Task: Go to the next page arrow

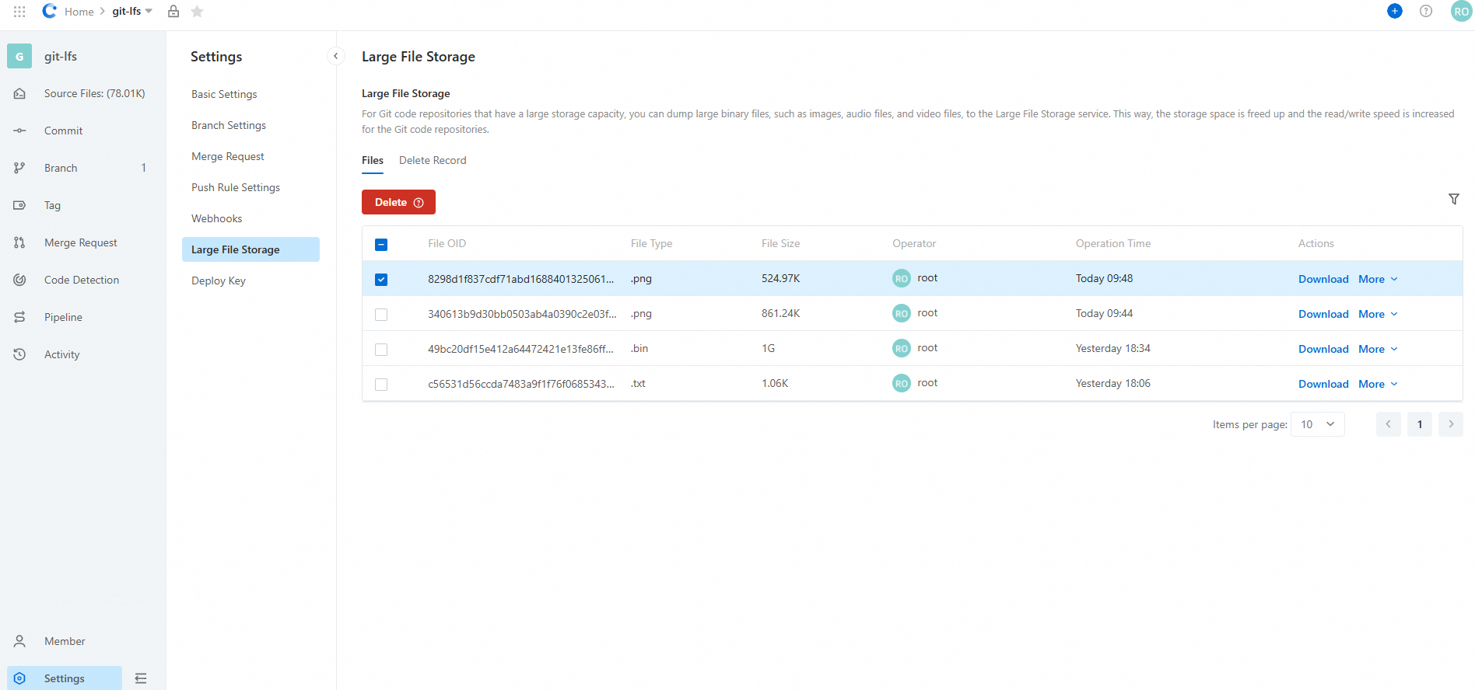Action: tap(1451, 424)
